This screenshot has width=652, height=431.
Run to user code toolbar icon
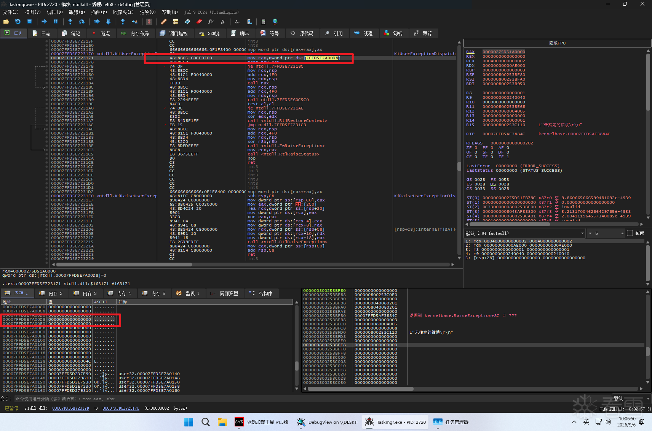(134, 22)
